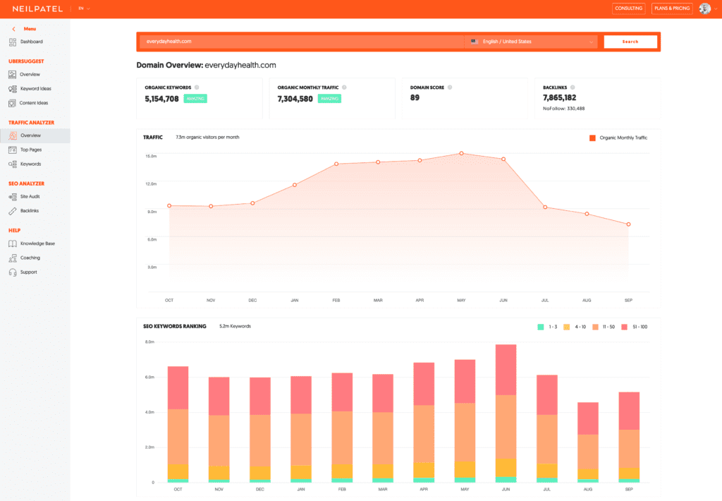Screen dimensions: 722x501
Task: Click the OCT keyword ranking bar
Action: point(178,425)
